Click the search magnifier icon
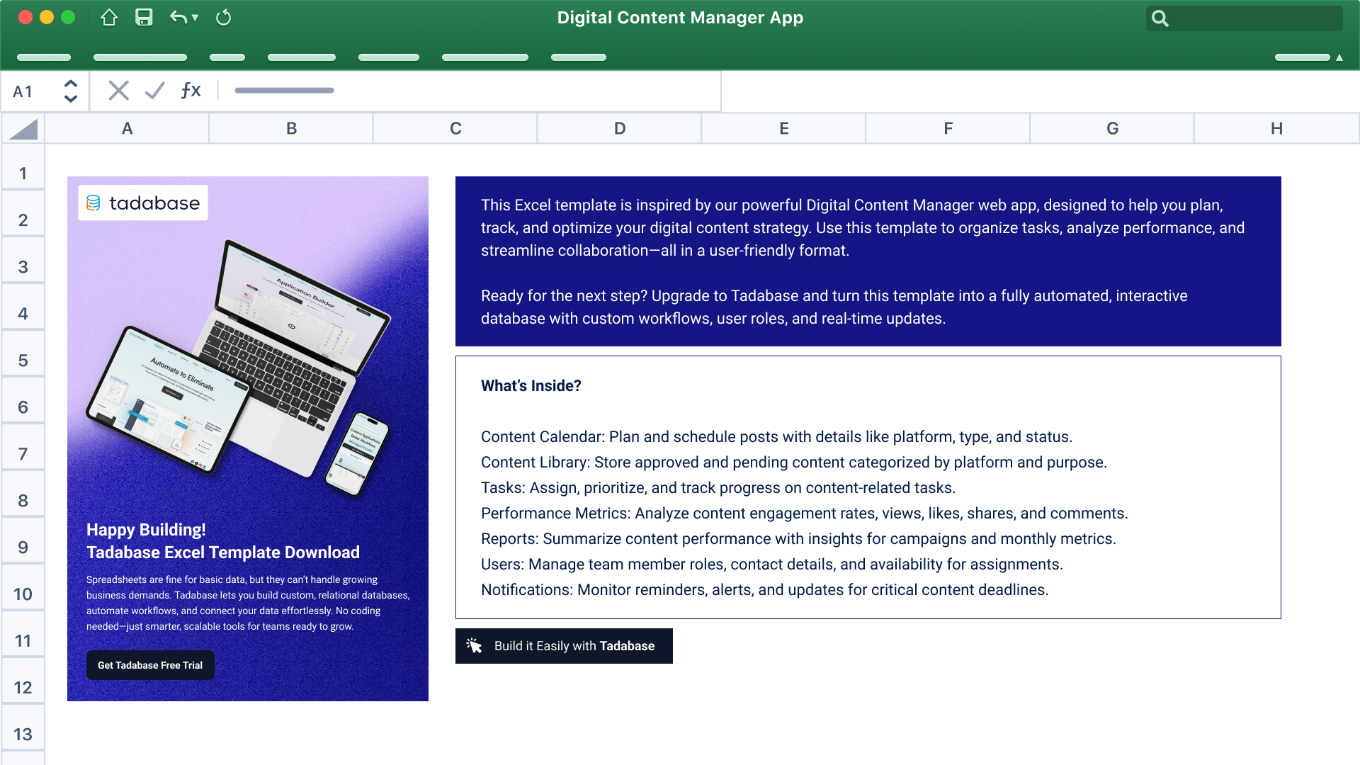The width and height of the screenshot is (1360, 765). (x=1160, y=18)
